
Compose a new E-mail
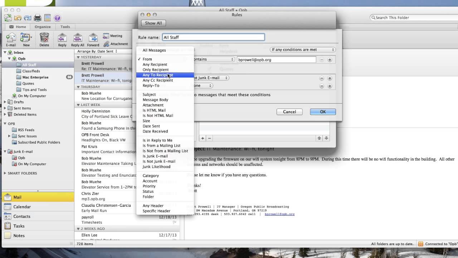point(11,40)
